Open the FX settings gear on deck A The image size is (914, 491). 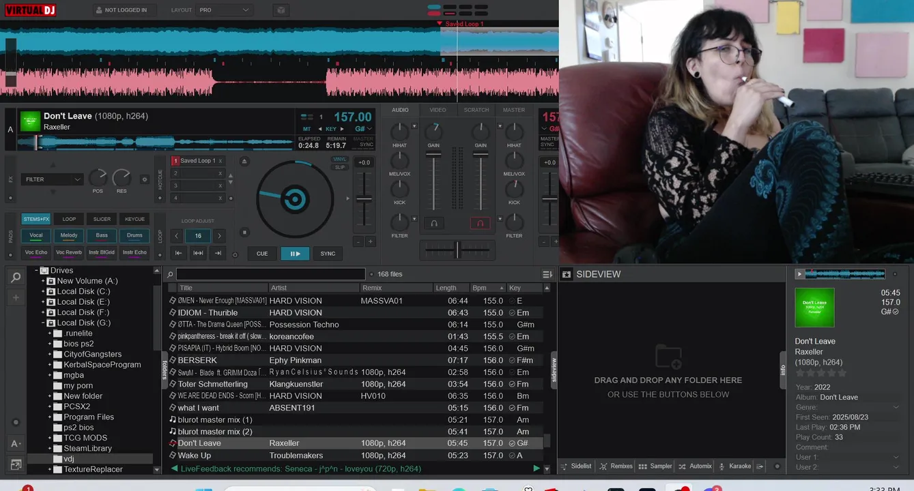pyautogui.click(x=144, y=179)
